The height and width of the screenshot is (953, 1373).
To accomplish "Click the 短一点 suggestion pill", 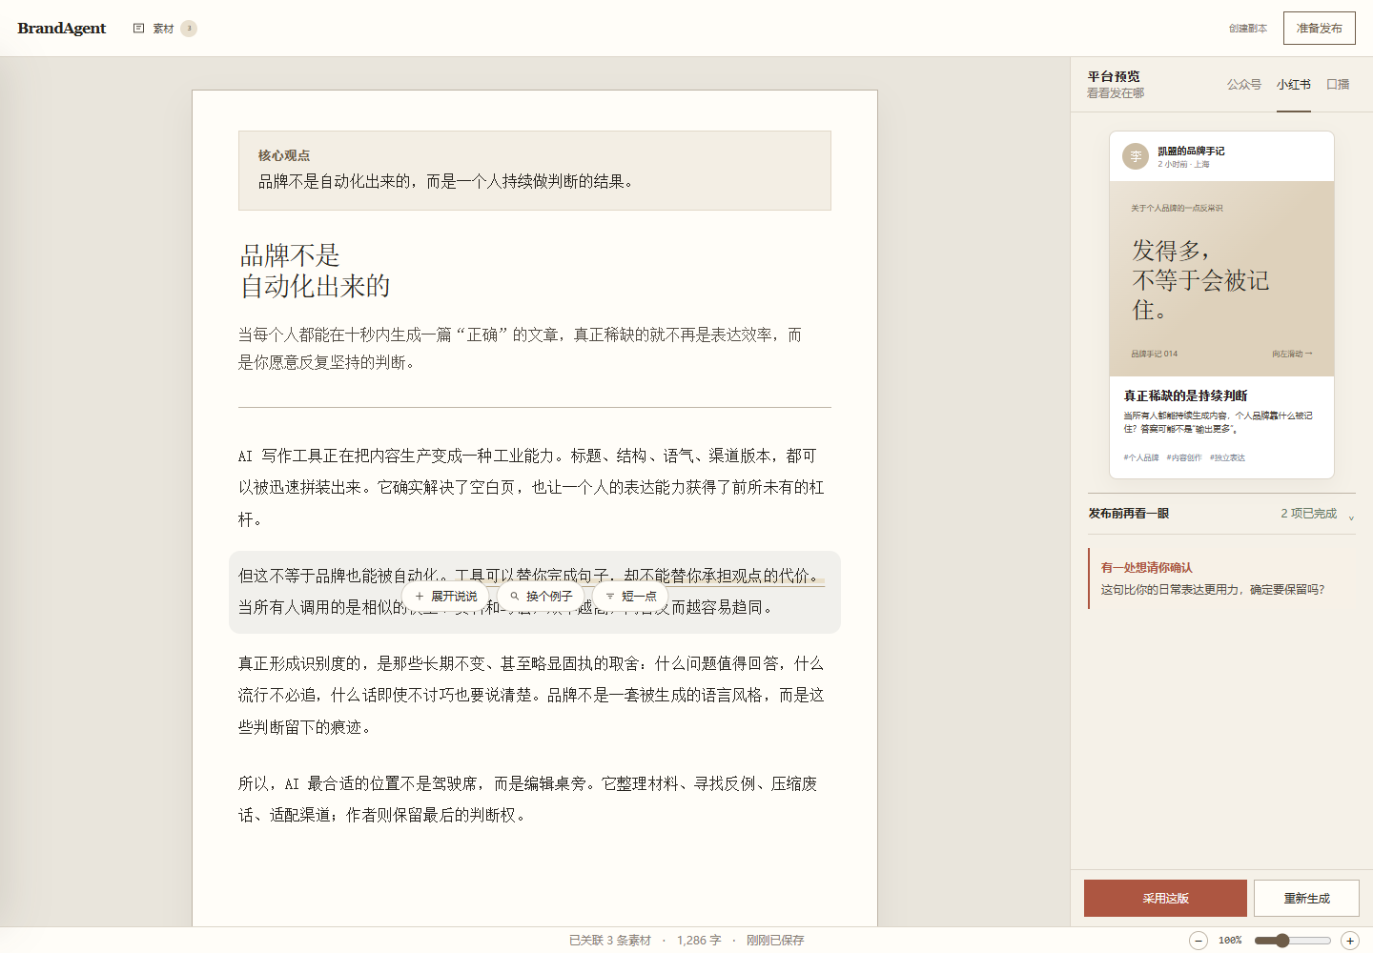I will 630,597.
